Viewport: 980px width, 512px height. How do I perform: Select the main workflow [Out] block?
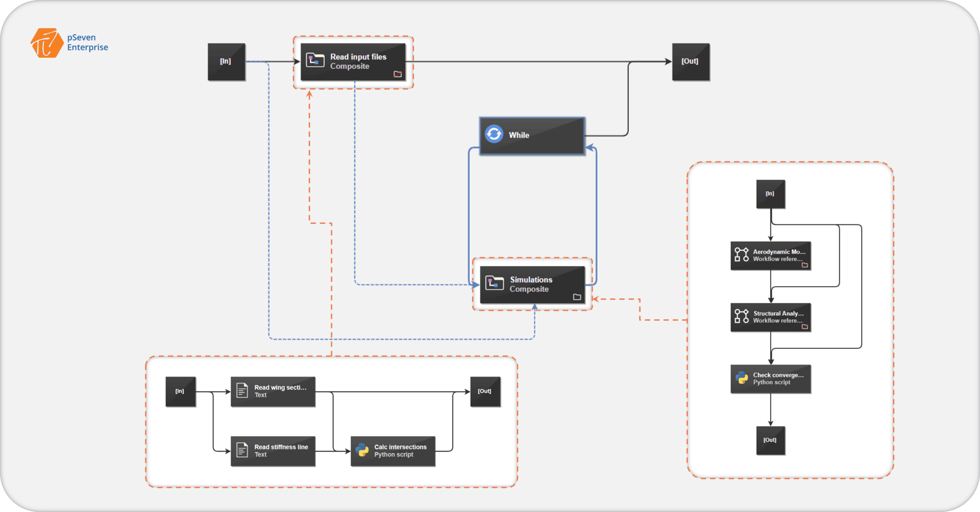point(691,62)
